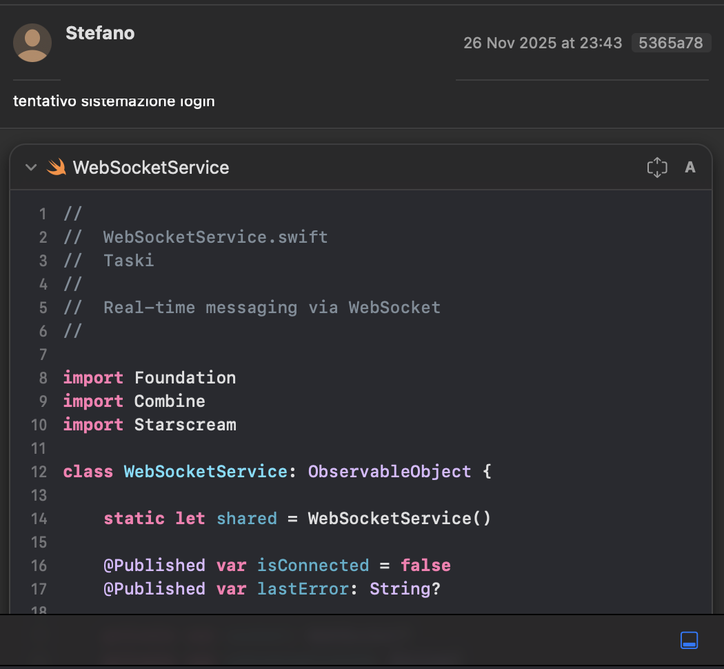
Task: Click the 'import Foundation' line
Action: click(150, 378)
